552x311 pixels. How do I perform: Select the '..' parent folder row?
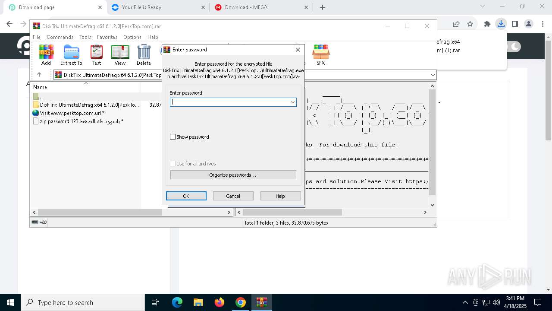86,96
